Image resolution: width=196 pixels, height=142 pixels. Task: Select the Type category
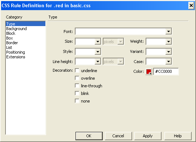(25, 24)
